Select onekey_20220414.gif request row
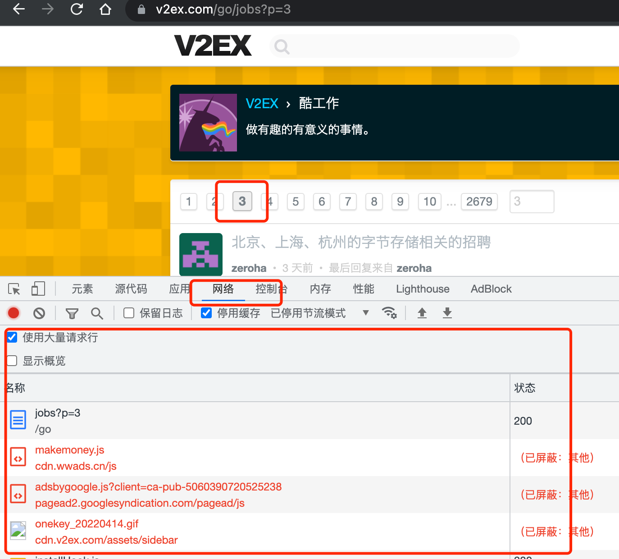The width and height of the screenshot is (619, 559). coord(309,532)
